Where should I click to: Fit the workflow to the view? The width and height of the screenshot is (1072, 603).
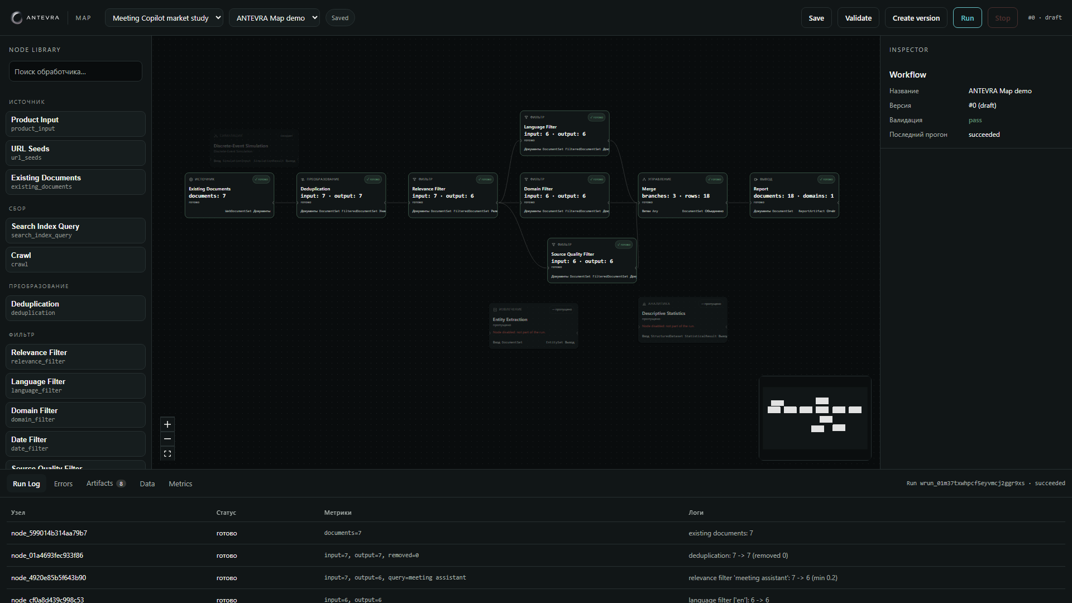167,454
